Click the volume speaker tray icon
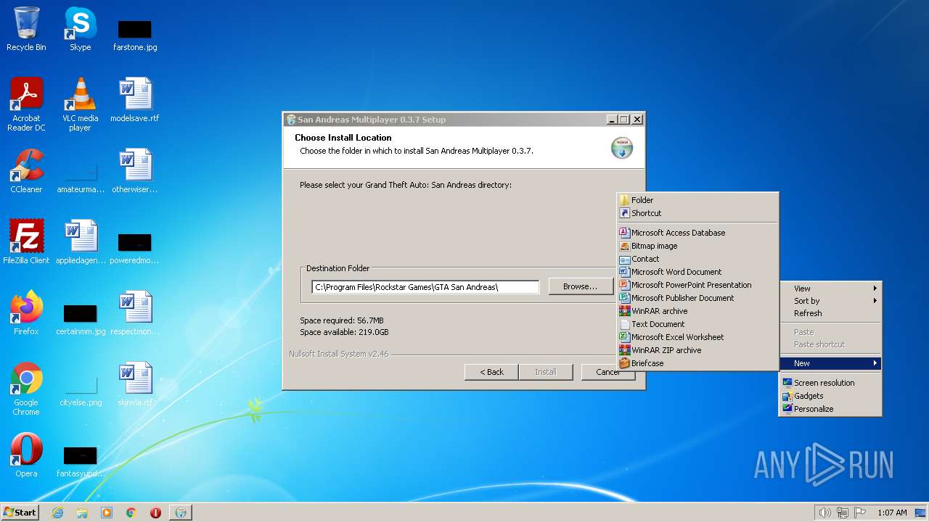The image size is (929, 522). click(x=824, y=513)
